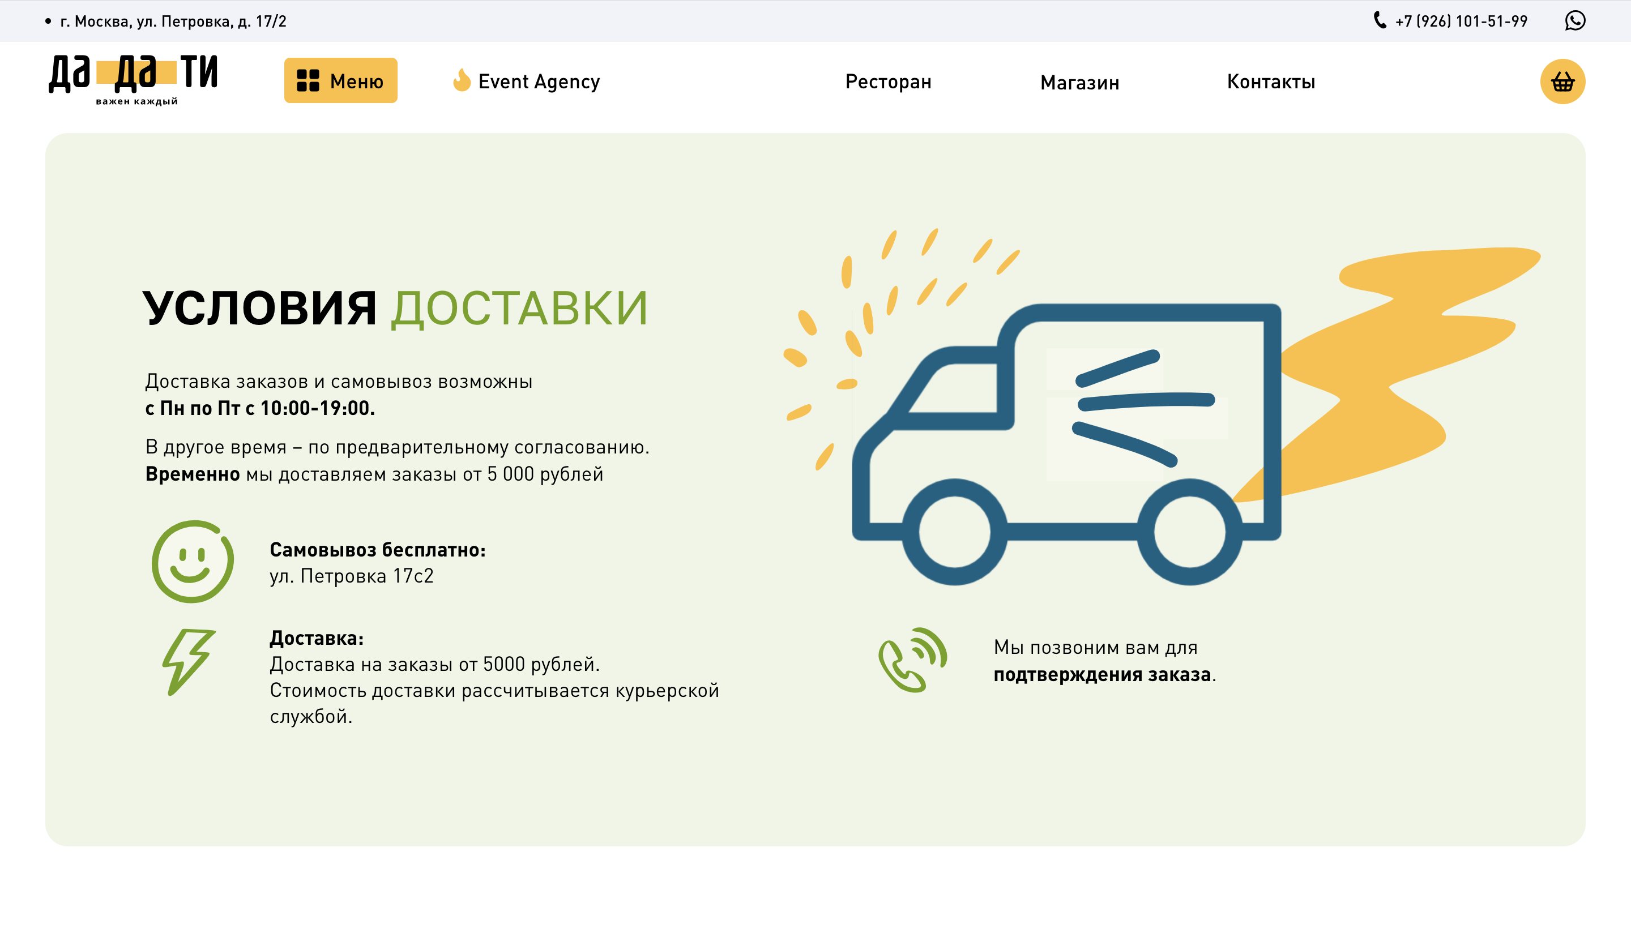1631x933 pixels.
Task: Click the address г. Москва, ул. Петровка
Action: 173,21
